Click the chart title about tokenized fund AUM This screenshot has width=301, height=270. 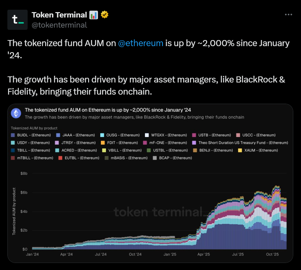(108, 110)
